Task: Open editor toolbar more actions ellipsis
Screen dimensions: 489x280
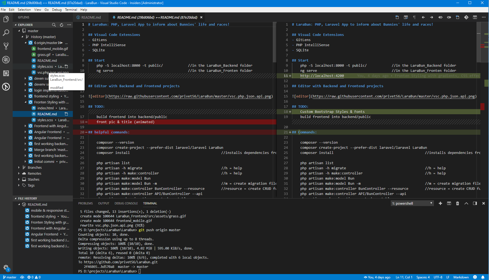Action: pyautogui.click(x=484, y=17)
